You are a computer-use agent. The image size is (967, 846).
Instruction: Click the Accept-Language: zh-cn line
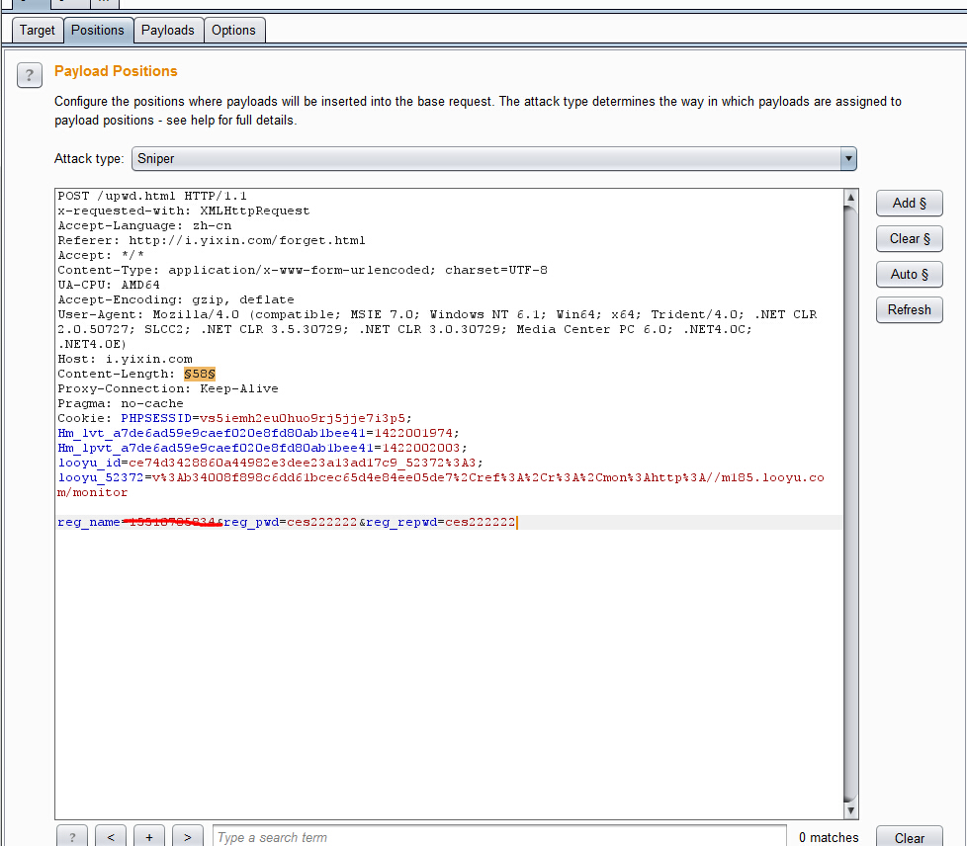144,225
